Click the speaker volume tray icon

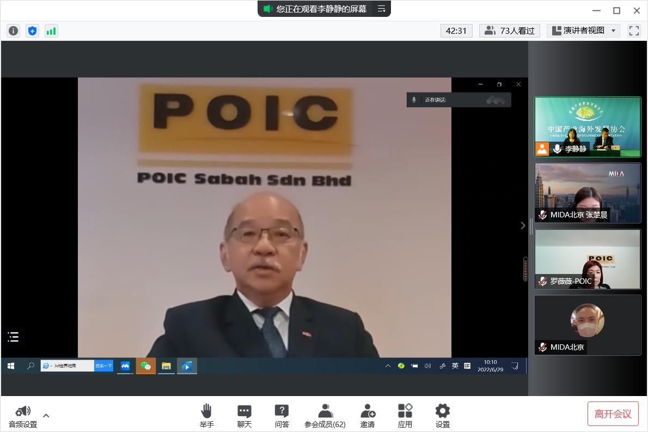[x=427, y=366]
